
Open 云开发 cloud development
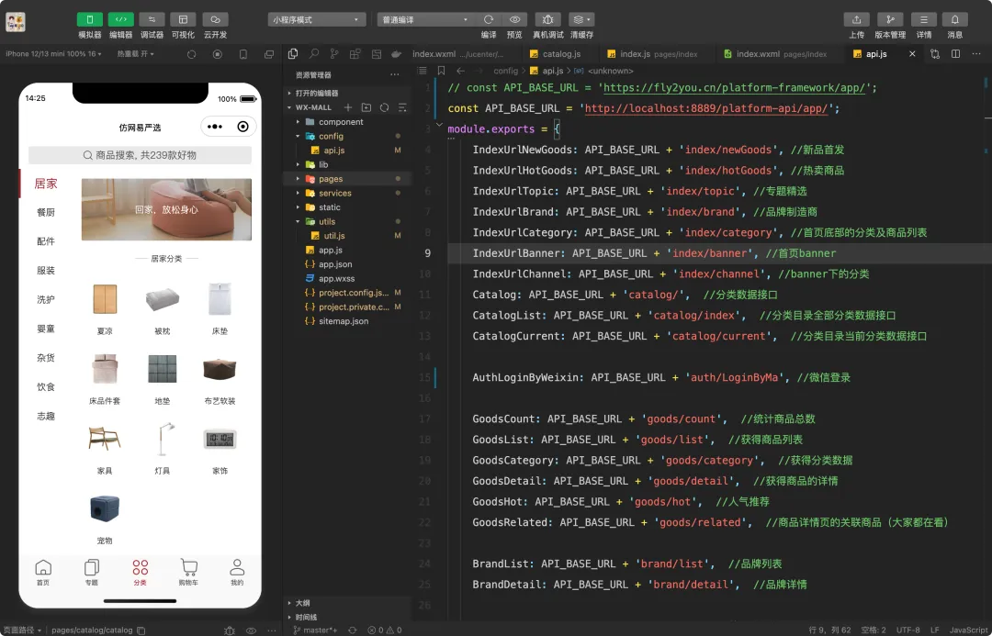pyautogui.click(x=215, y=19)
